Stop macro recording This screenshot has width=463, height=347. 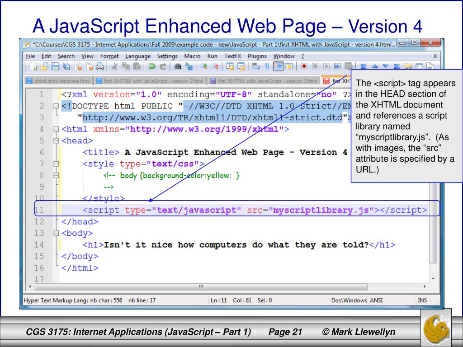tap(315, 66)
